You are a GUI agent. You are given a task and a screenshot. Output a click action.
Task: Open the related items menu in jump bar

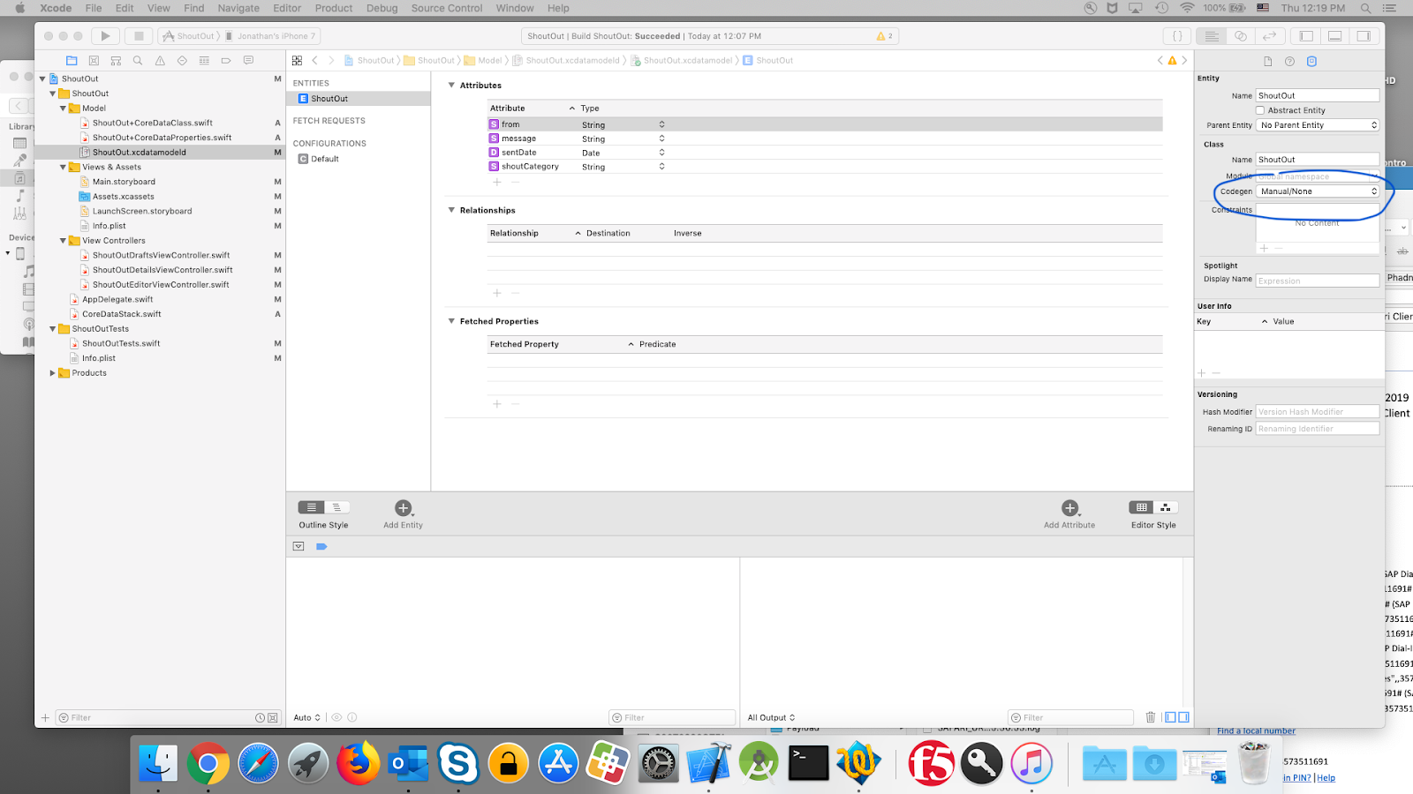[x=297, y=61]
